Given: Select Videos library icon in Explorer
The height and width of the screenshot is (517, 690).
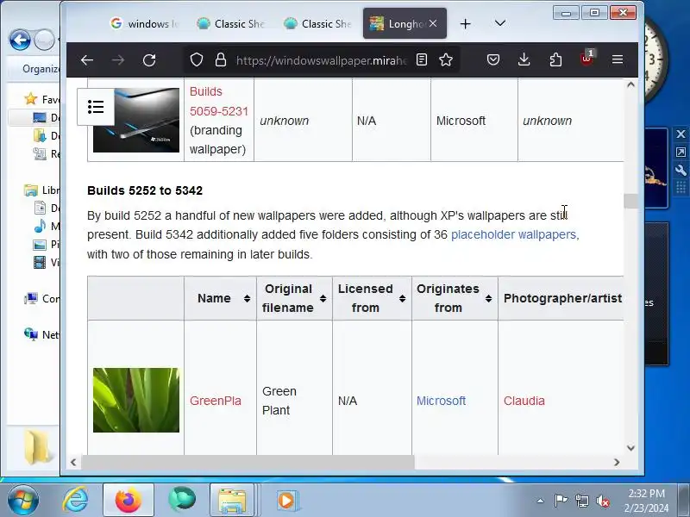Looking at the screenshot, I should click(x=40, y=263).
